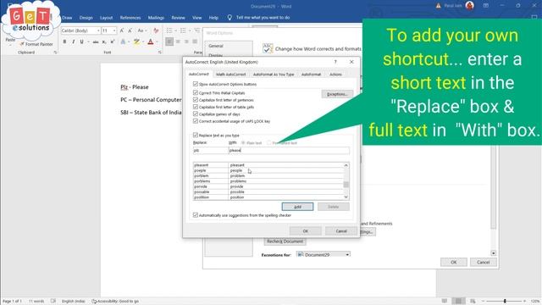Screen dimensions: 542x305
Task: Align text left
Action: (169, 42)
